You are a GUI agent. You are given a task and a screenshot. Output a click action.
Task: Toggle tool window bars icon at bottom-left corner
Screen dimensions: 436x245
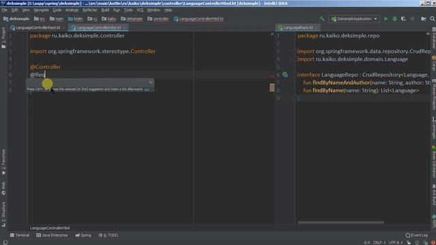pyautogui.click(x=5, y=242)
